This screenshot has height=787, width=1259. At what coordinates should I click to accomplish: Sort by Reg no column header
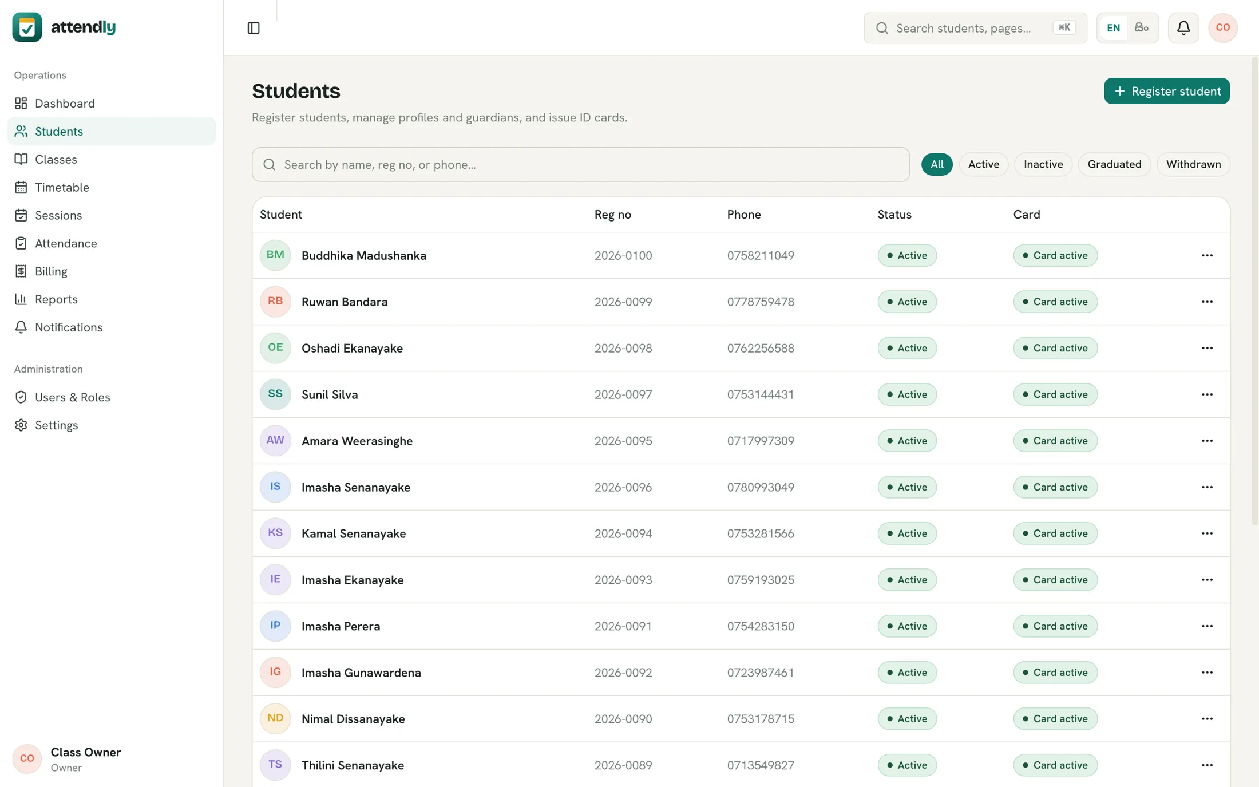(612, 215)
